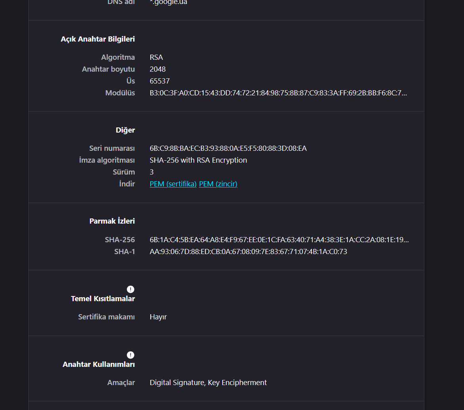Click the Diğer section heading
This screenshot has height=410, width=464.
pyautogui.click(x=125, y=130)
